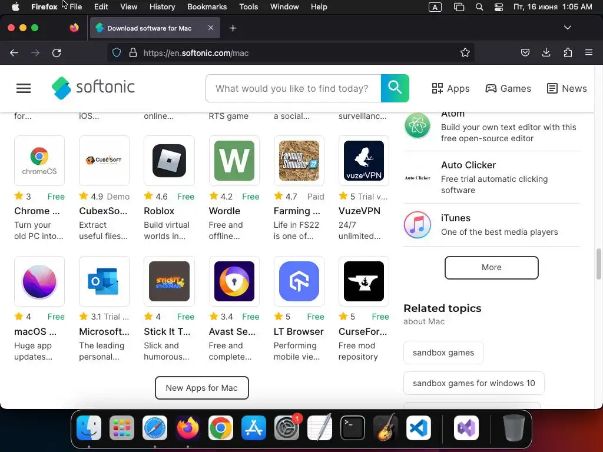Image resolution: width=603 pixels, height=452 pixels.
Task: Open the VuzeVPN app icon
Action: click(364, 161)
